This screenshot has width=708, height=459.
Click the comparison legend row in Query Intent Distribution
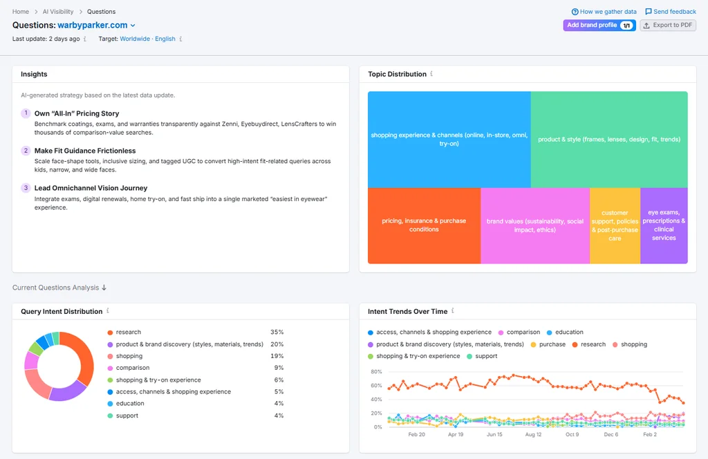coord(196,368)
